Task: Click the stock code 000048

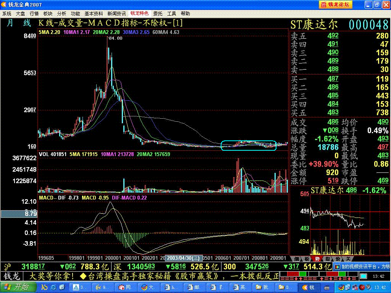Action: 368,25
